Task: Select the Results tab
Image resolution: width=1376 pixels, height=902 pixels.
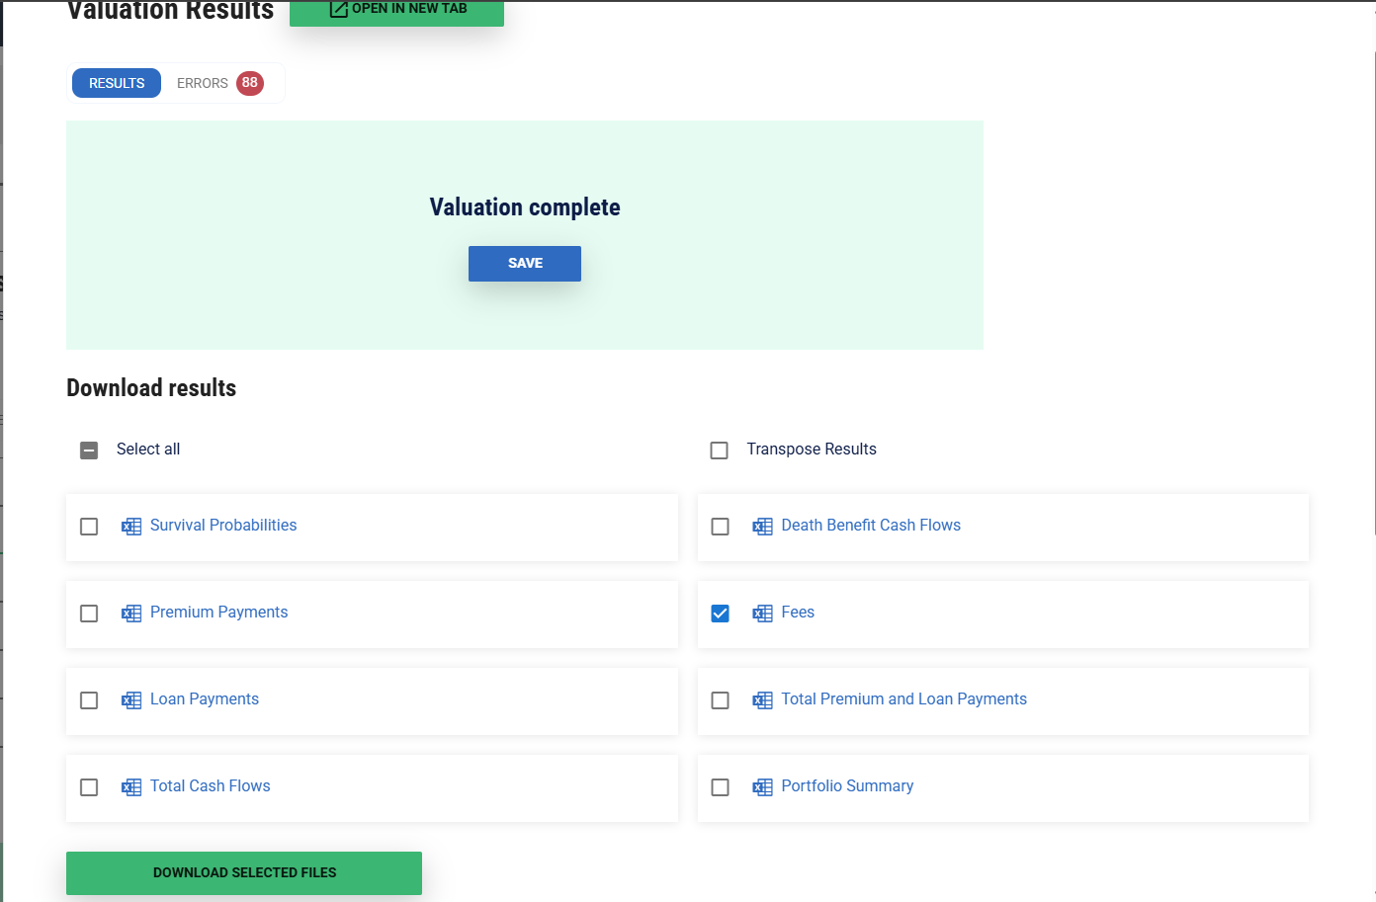Action: [117, 83]
